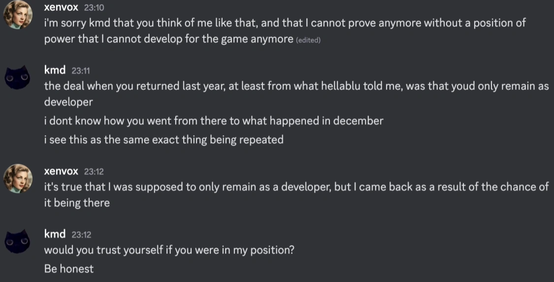Click the 23:12 timestamp beside kmd's last message

[x=81, y=234]
